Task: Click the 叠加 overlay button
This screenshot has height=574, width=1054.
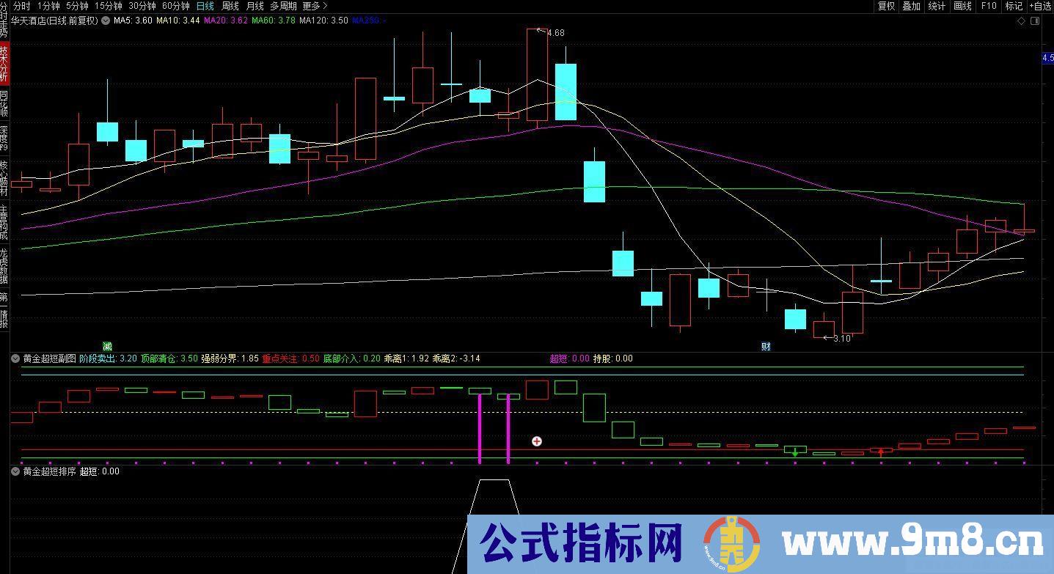Action: click(911, 6)
